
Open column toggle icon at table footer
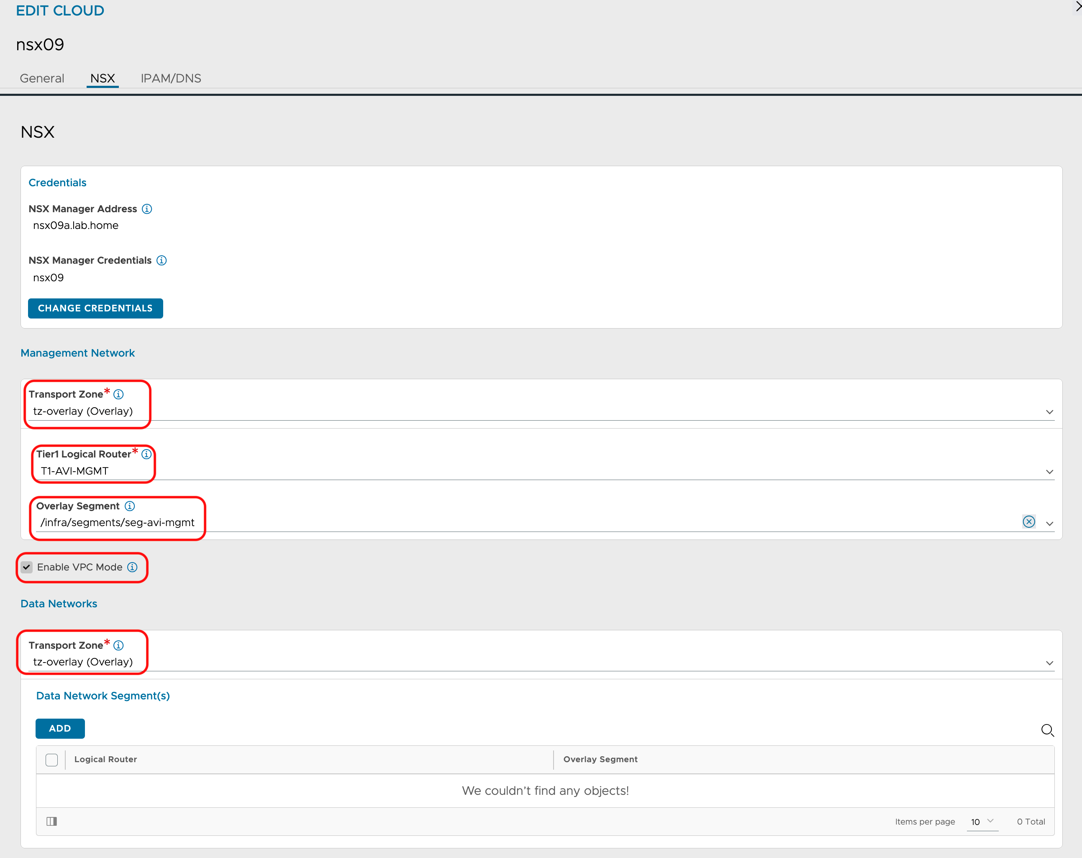pos(52,821)
